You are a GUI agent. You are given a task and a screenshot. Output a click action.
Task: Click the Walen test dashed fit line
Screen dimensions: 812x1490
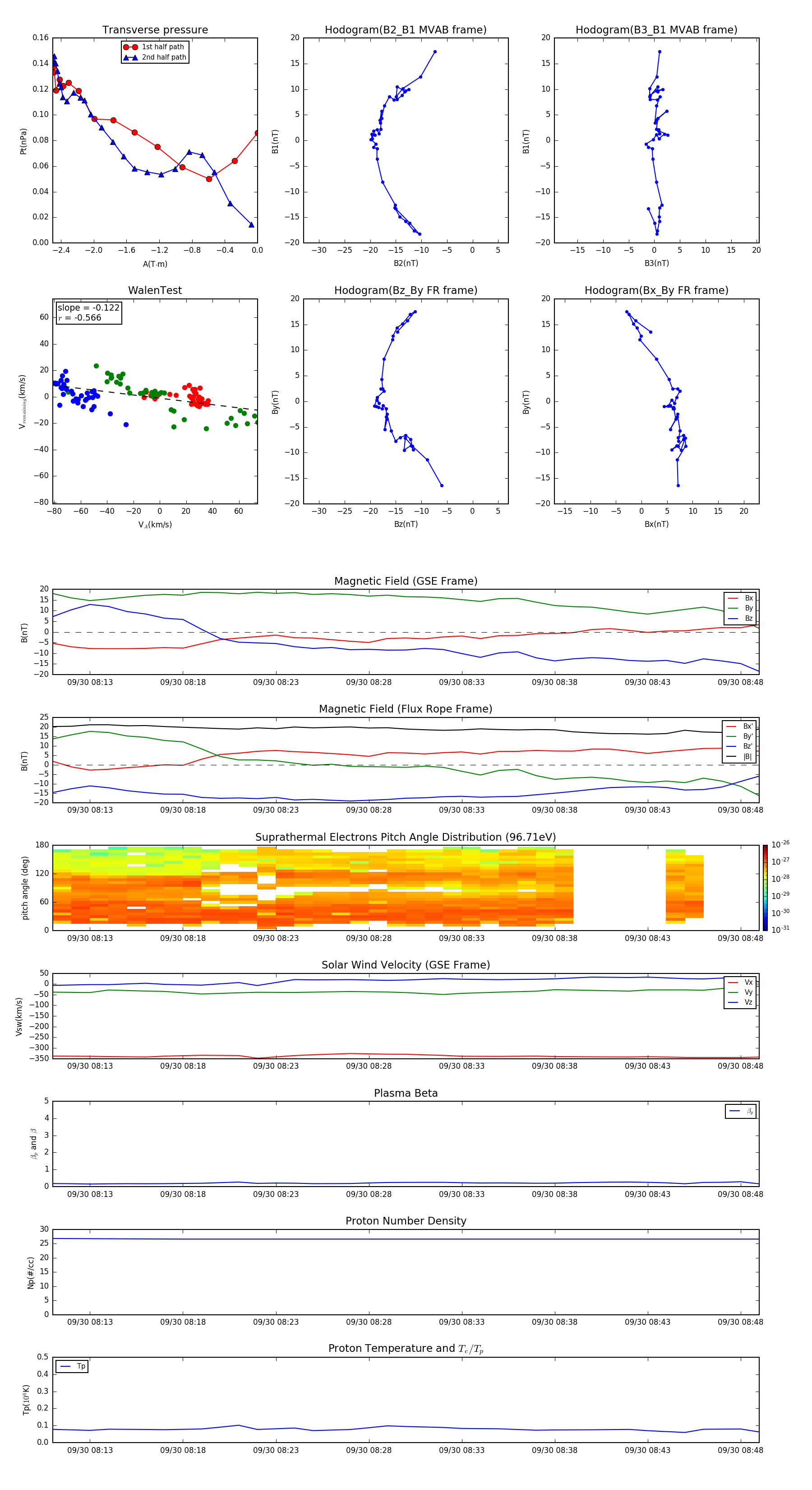[155, 398]
